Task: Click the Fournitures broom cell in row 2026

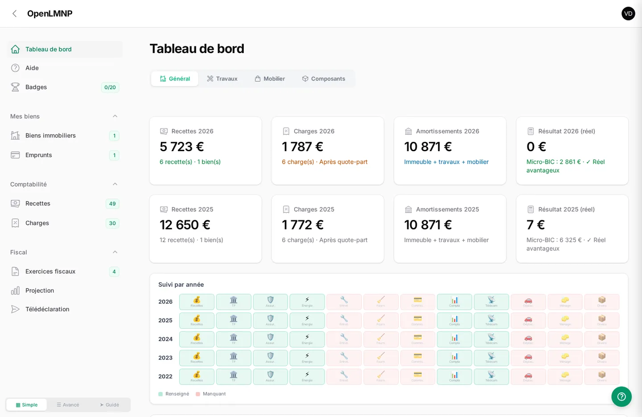Action: pos(381,302)
